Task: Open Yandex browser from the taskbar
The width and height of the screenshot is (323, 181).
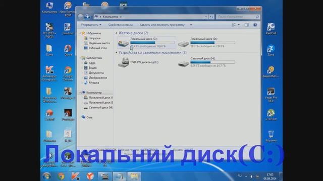Action: tap(90, 176)
